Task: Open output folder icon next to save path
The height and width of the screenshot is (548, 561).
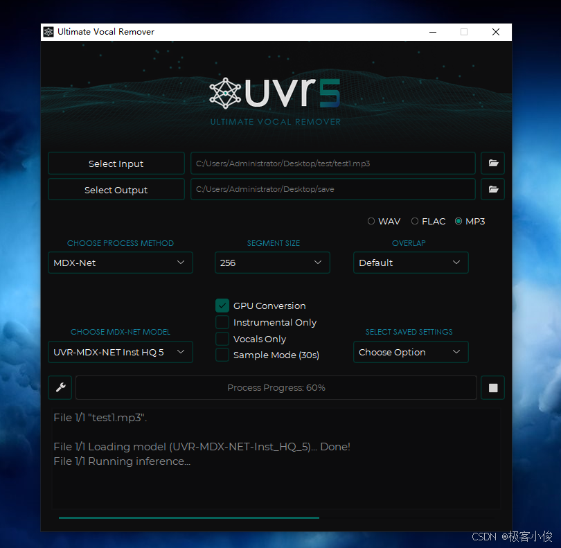Action: click(x=492, y=189)
